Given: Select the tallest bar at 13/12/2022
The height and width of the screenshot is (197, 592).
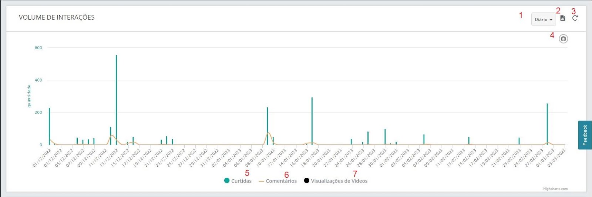Looking at the screenshot, I should 116,100.
